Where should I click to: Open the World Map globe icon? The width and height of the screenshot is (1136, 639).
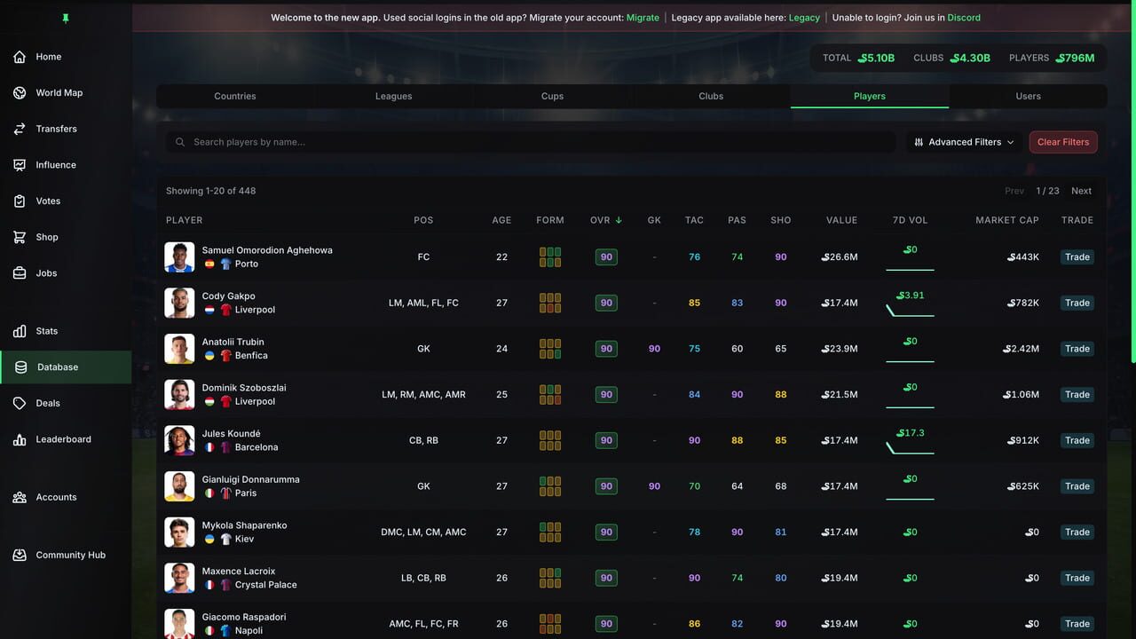(20, 93)
